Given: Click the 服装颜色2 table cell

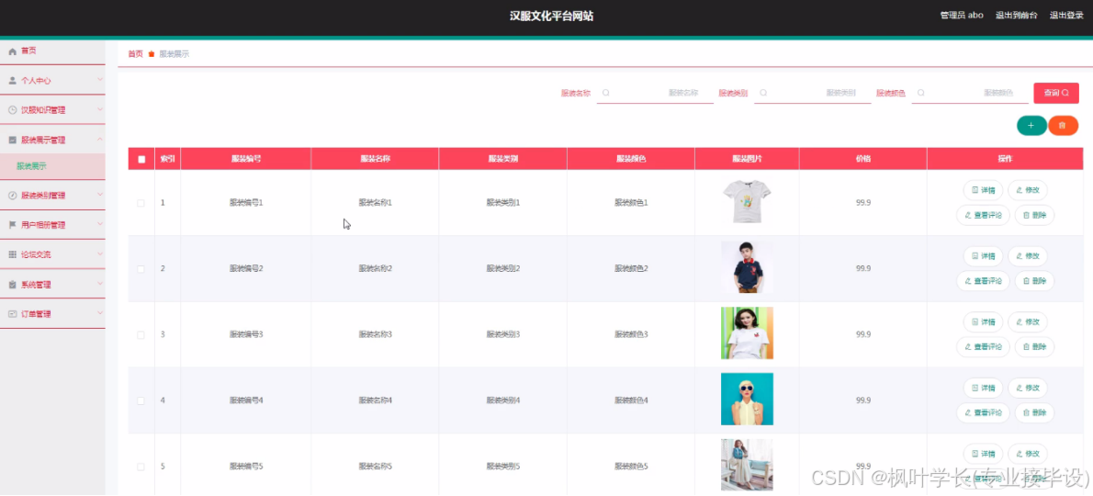Looking at the screenshot, I should click(x=631, y=269).
